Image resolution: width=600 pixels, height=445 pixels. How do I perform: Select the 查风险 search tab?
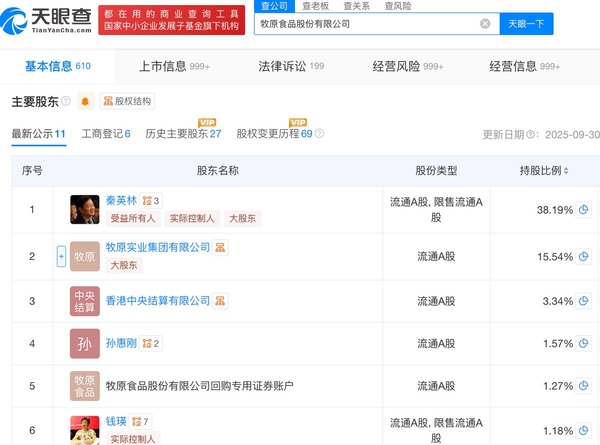[x=397, y=6]
